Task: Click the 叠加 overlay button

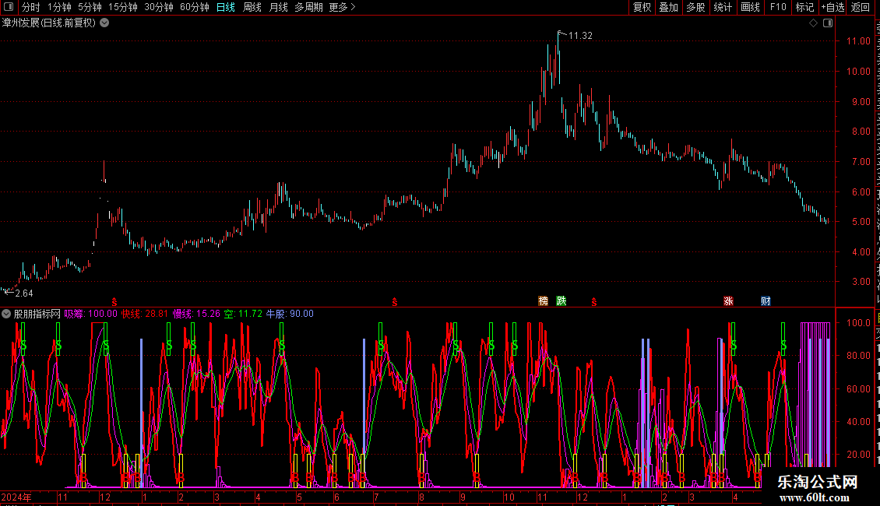Action: click(668, 7)
